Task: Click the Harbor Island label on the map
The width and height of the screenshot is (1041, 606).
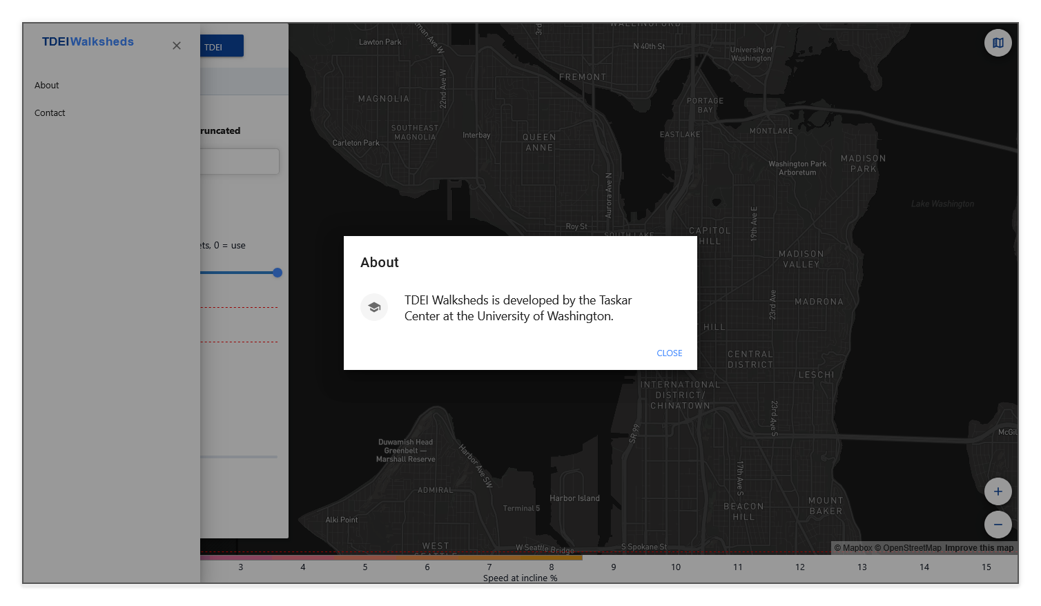Action: (x=574, y=498)
